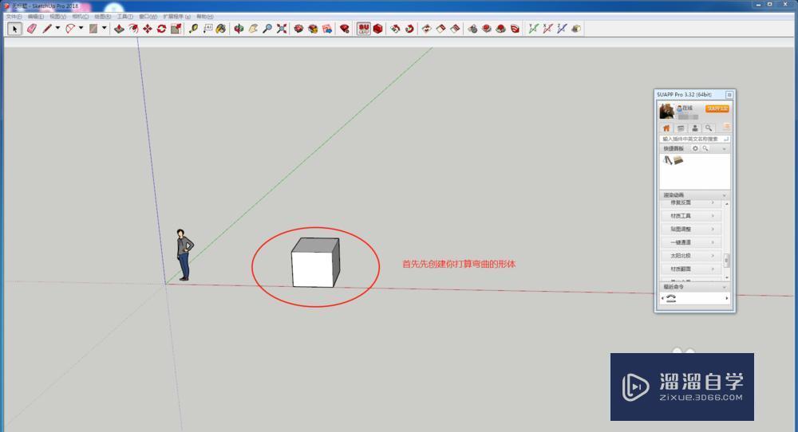Image resolution: width=798 pixels, height=432 pixels.
Task: Open the 编辑 menu
Action: (36, 17)
